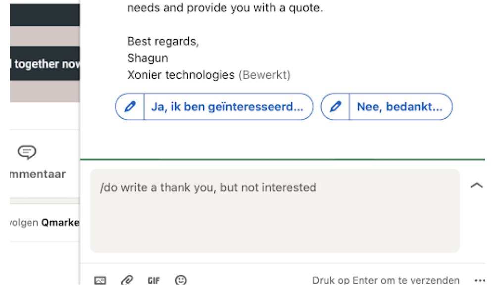Click the comment speech bubble icon
Image resolution: width=495 pixels, height=297 pixels.
[27, 152]
